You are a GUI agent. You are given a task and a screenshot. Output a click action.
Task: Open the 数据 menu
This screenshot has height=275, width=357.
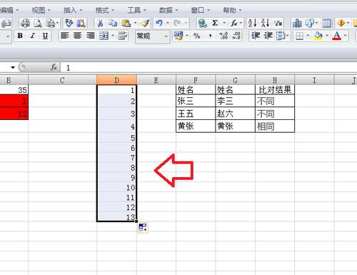pyautogui.click(x=169, y=10)
